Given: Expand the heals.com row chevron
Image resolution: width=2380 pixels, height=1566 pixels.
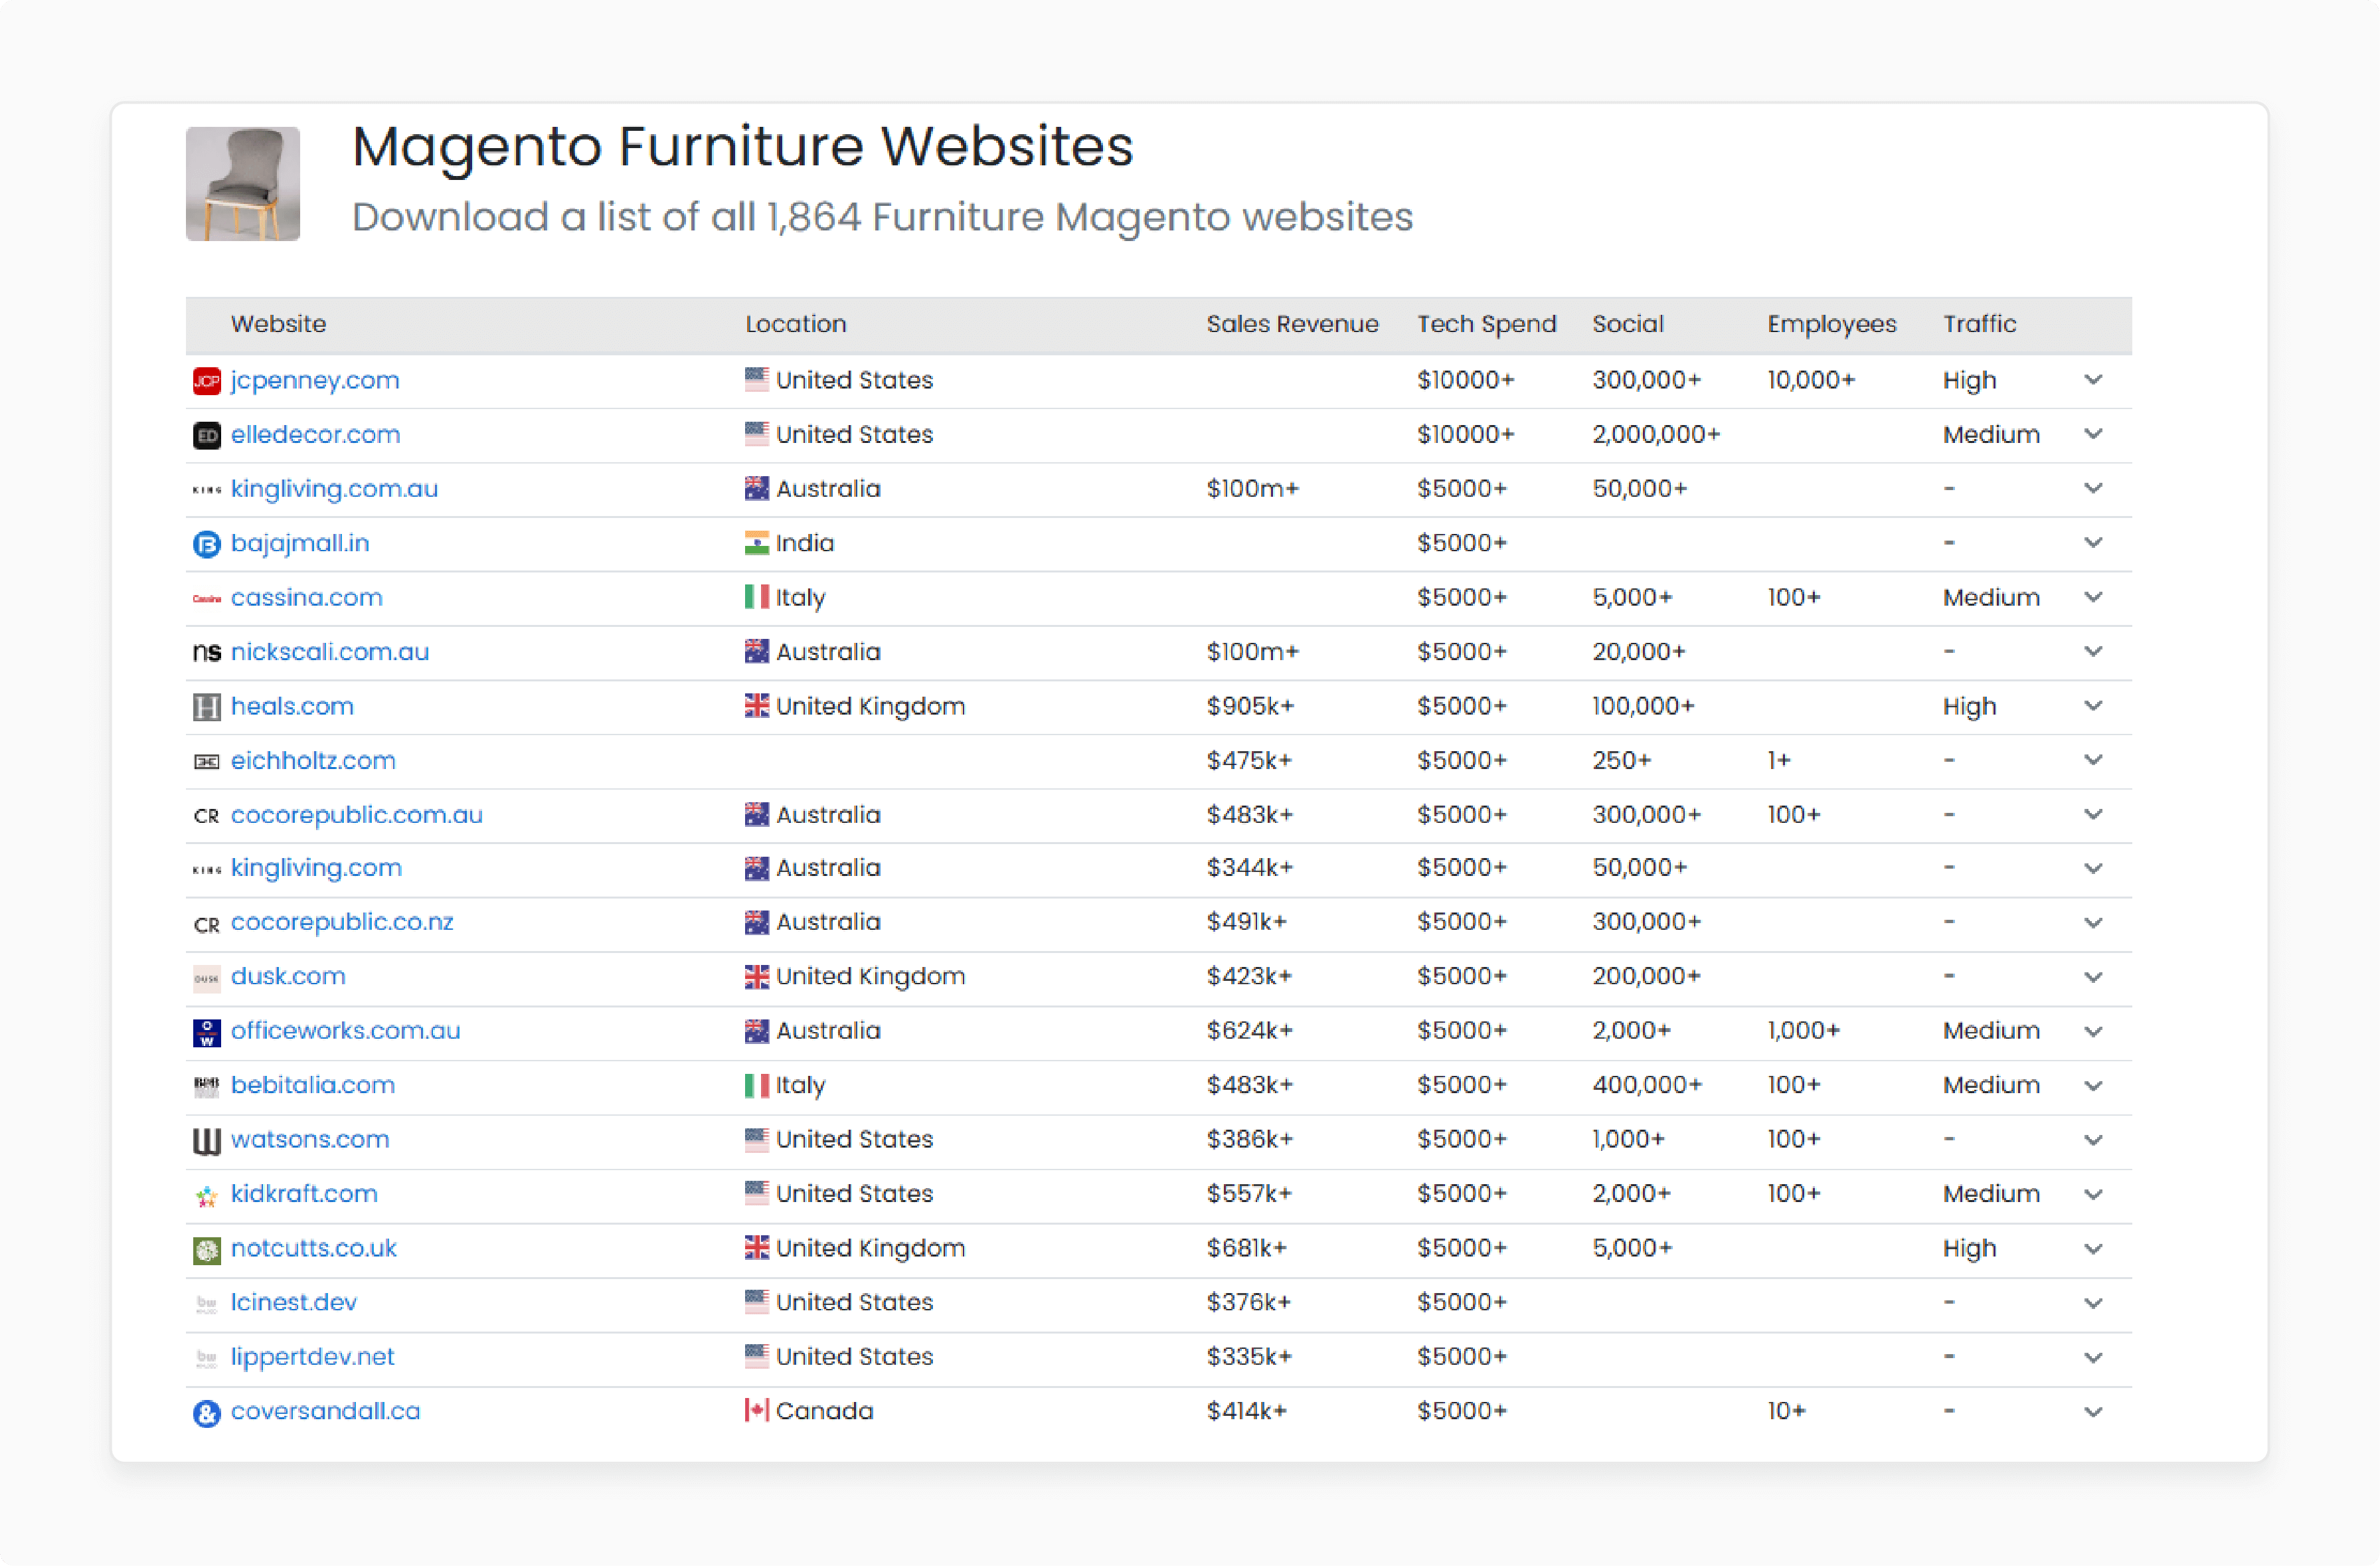Looking at the screenshot, I should [x=2092, y=706].
